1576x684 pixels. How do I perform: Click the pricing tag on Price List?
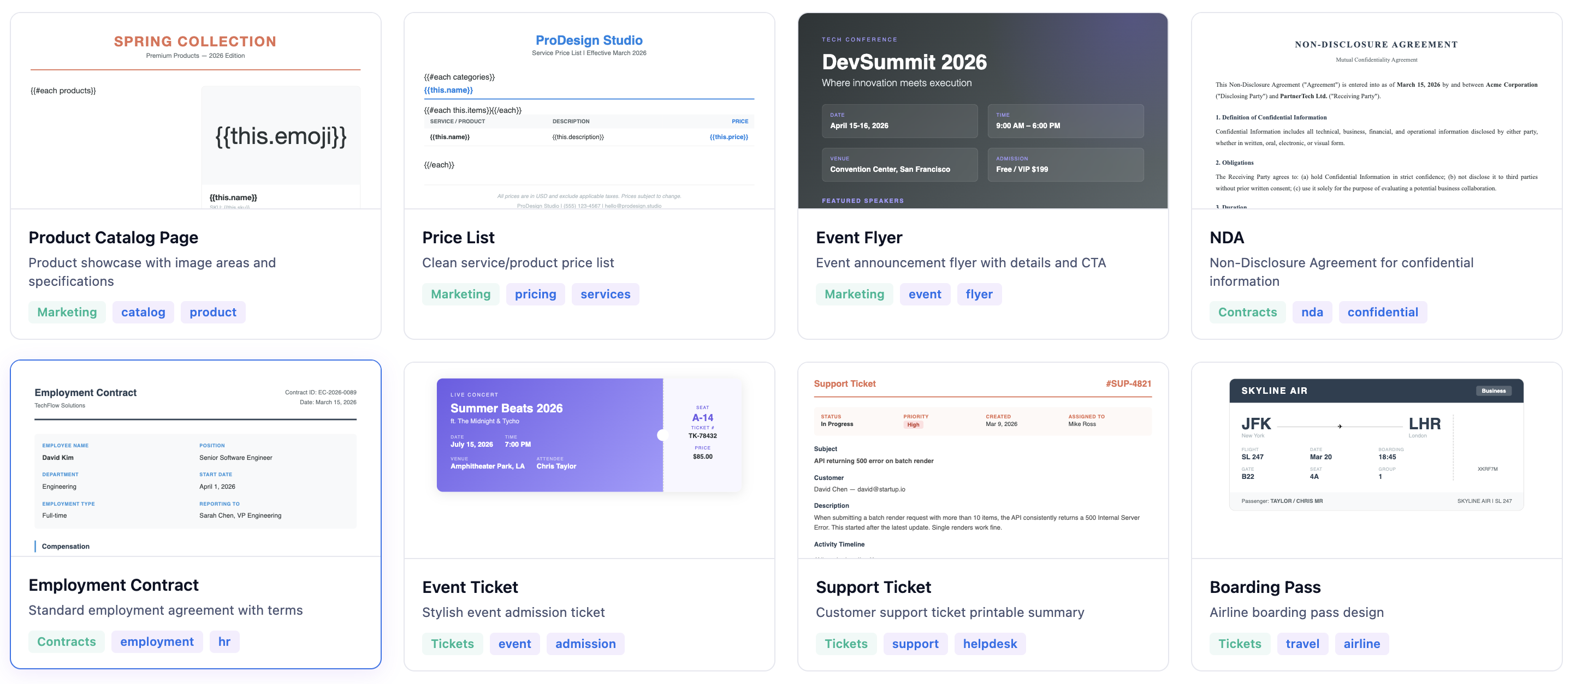tap(535, 295)
